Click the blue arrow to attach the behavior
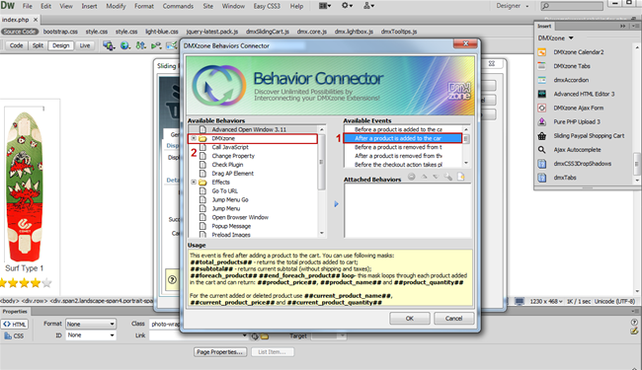642x370 pixels. (x=336, y=203)
